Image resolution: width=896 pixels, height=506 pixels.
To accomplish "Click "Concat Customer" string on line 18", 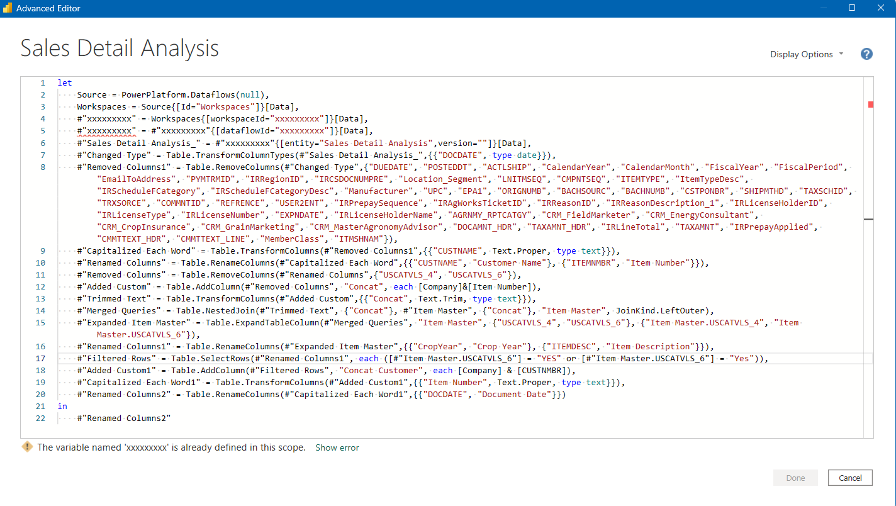I will pos(381,370).
